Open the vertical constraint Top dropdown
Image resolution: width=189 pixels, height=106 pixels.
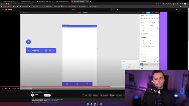(x=150, y=43)
